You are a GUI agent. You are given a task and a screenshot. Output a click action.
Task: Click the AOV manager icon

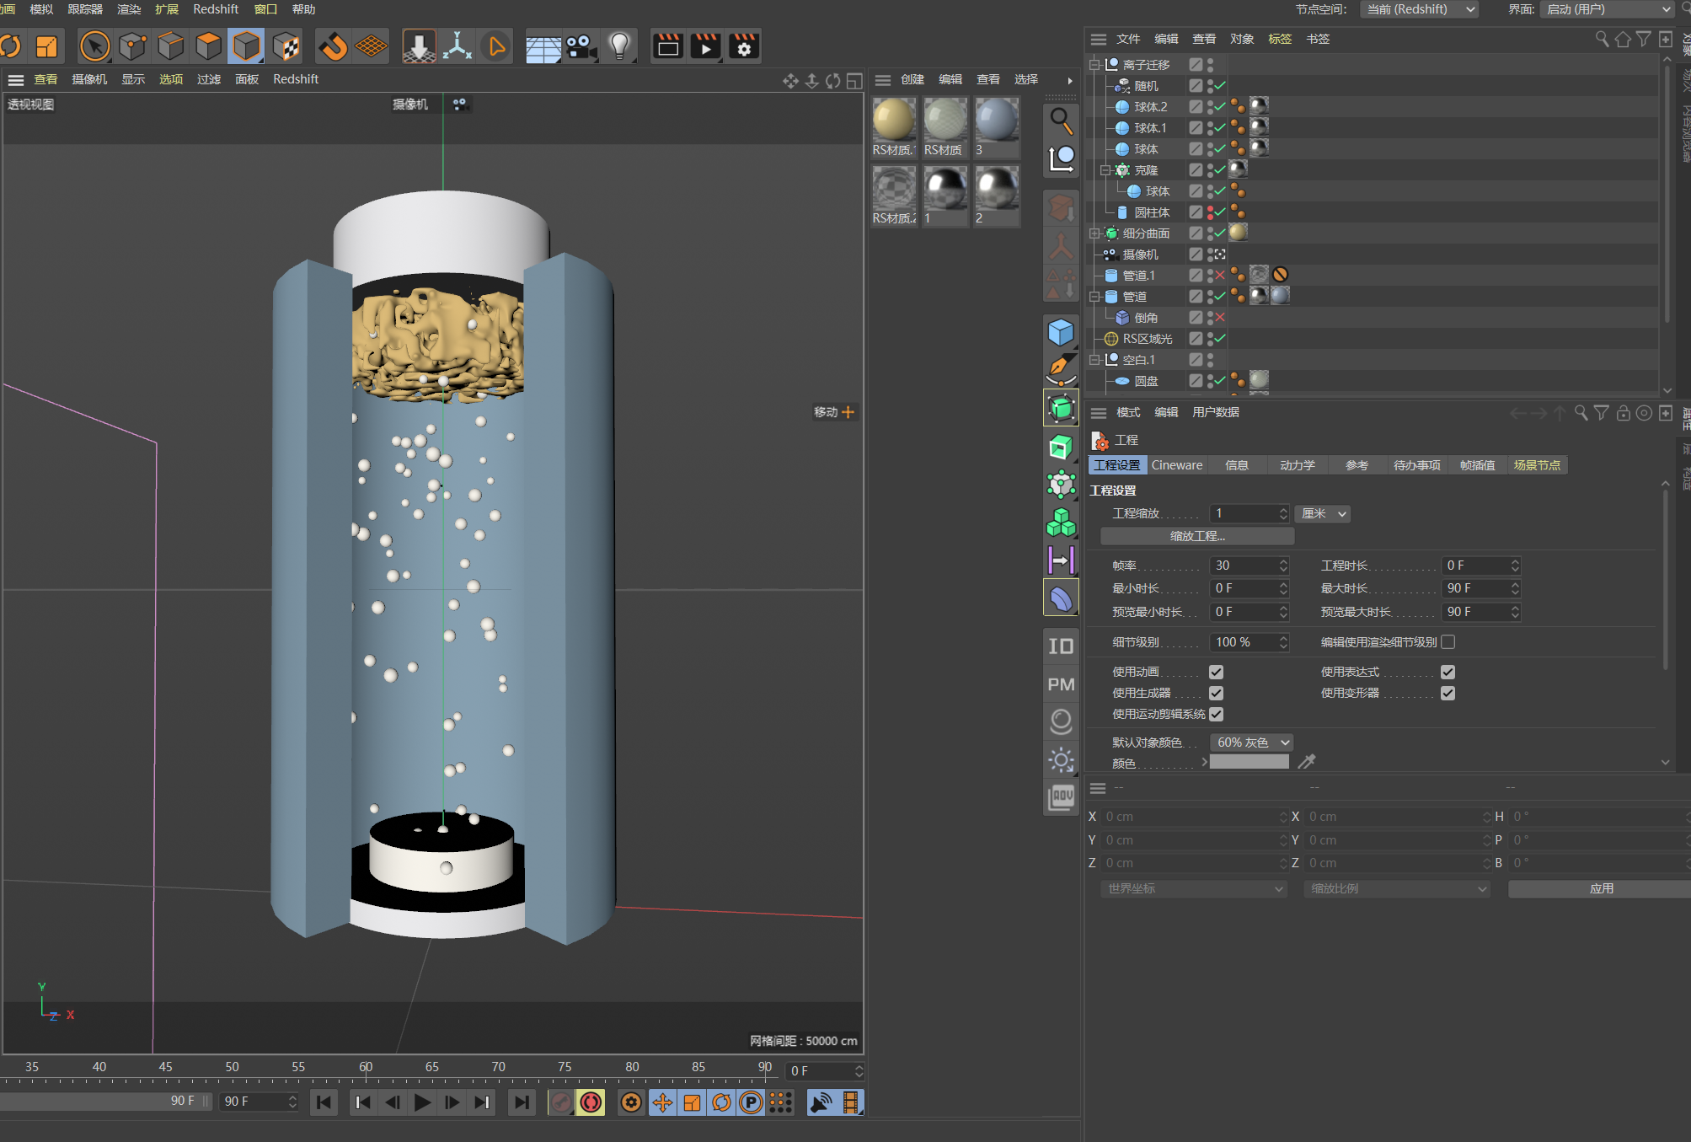(x=1061, y=797)
